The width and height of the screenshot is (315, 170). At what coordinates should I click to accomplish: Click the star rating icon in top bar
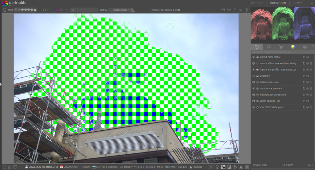(x=229, y=10)
